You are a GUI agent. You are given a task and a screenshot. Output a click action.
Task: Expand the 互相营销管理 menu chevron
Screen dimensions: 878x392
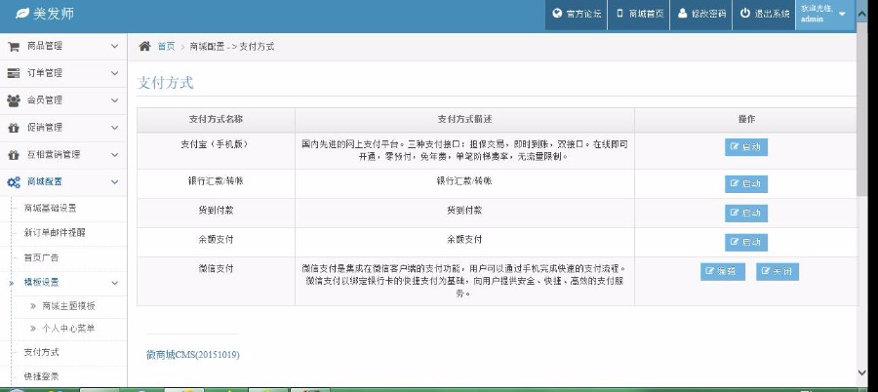tap(115, 155)
